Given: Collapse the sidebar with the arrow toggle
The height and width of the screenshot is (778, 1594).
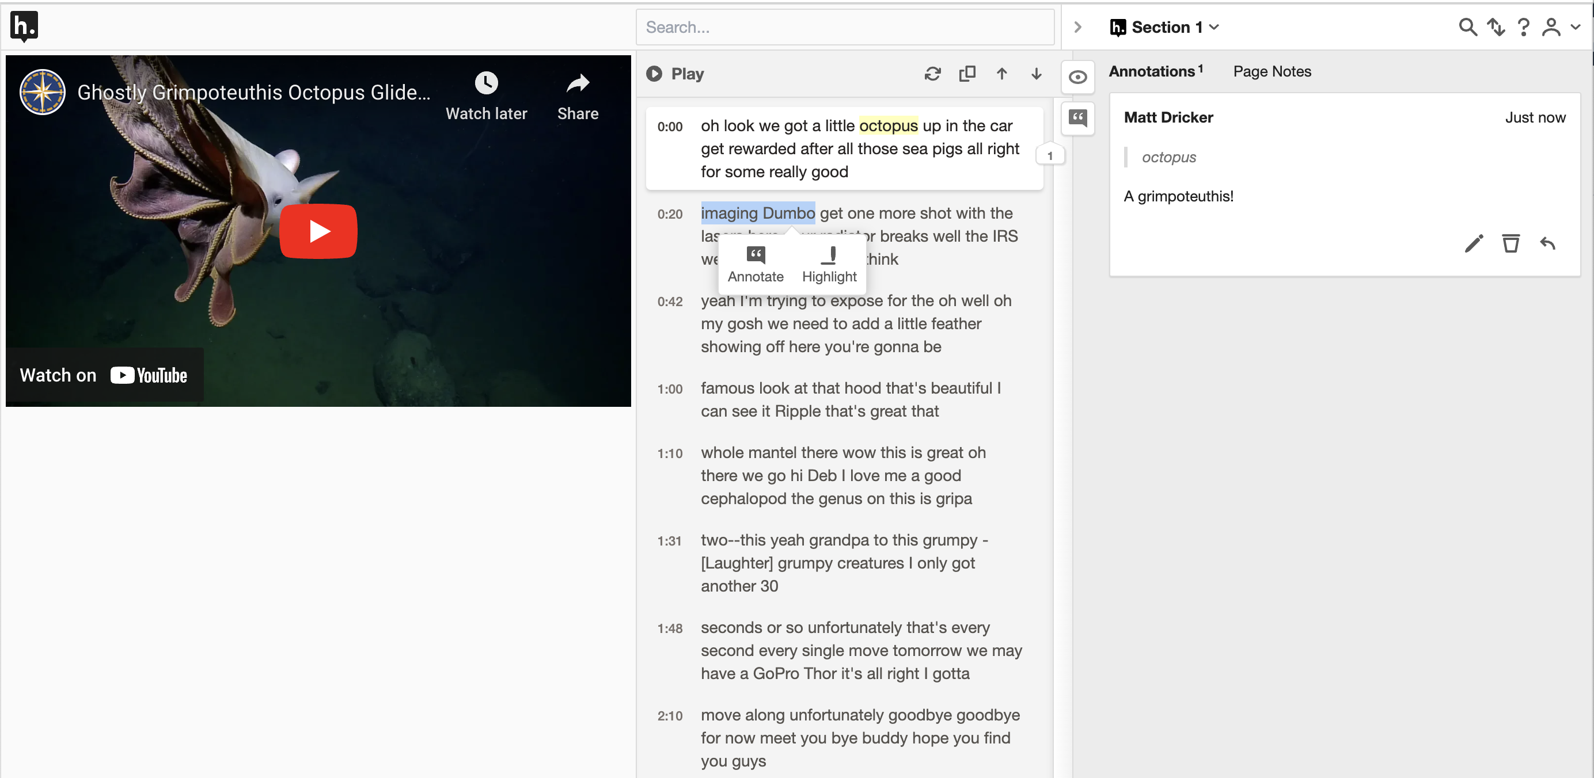Looking at the screenshot, I should coord(1078,27).
